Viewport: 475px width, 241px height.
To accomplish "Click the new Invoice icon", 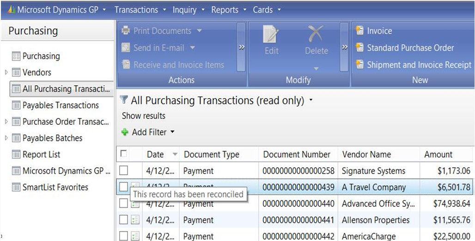I will [x=359, y=30].
